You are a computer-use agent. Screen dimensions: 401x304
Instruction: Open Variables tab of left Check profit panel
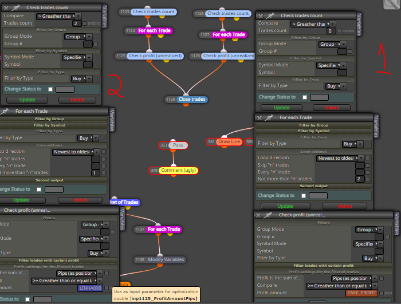pos(122,219)
